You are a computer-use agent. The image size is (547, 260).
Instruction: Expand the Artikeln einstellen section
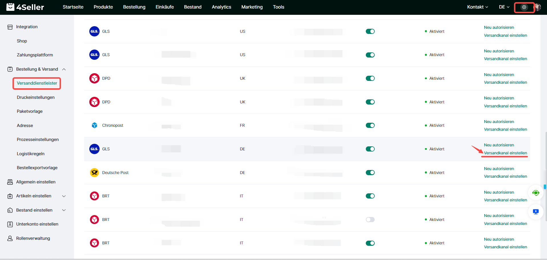[x=64, y=196]
